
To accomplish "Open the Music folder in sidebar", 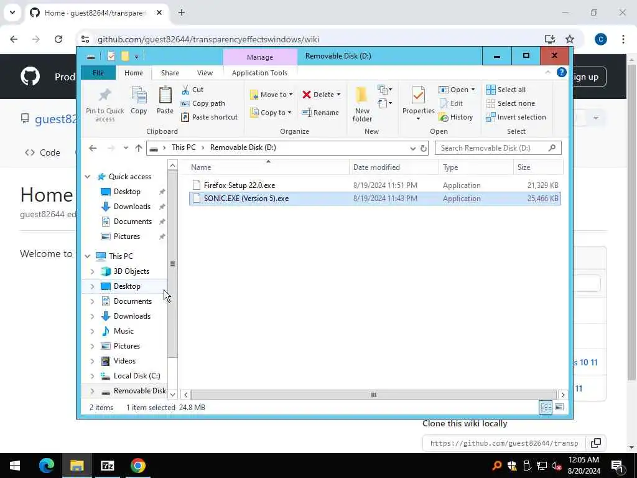I will click(124, 331).
